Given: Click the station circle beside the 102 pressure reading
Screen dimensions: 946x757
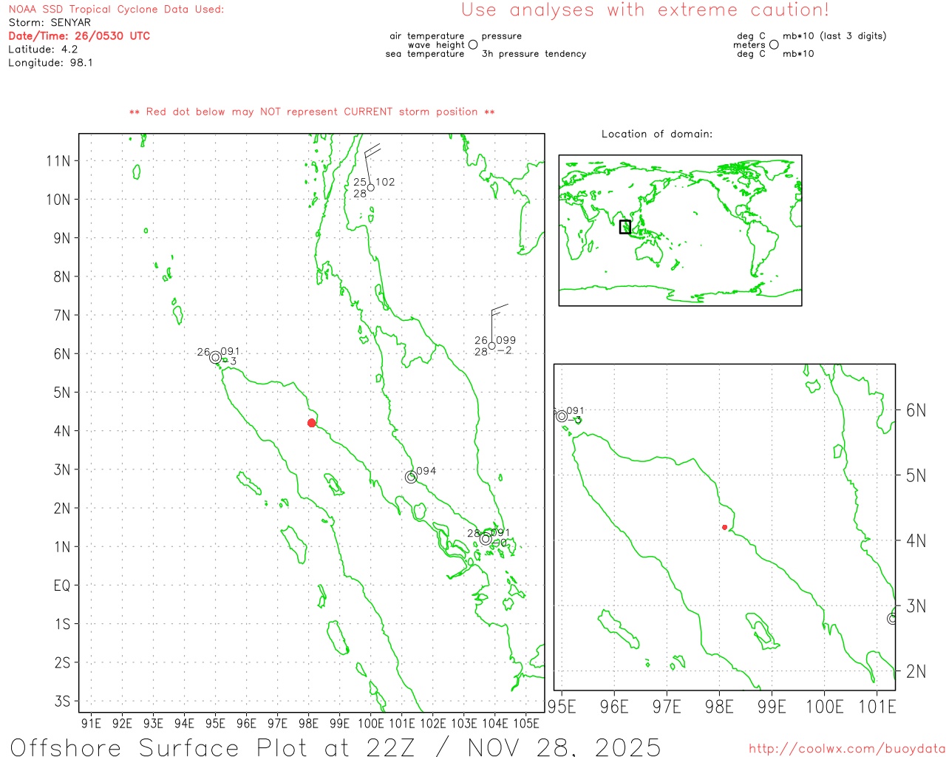Looking at the screenshot, I should (371, 188).
